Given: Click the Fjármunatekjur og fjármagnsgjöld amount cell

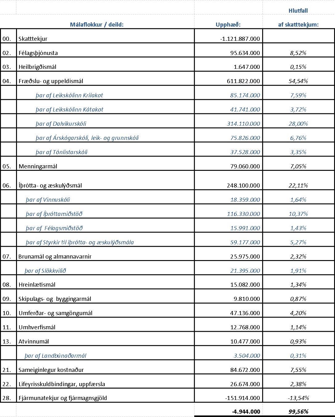Looking at the screenshot, I should click(x=242, y=398).
